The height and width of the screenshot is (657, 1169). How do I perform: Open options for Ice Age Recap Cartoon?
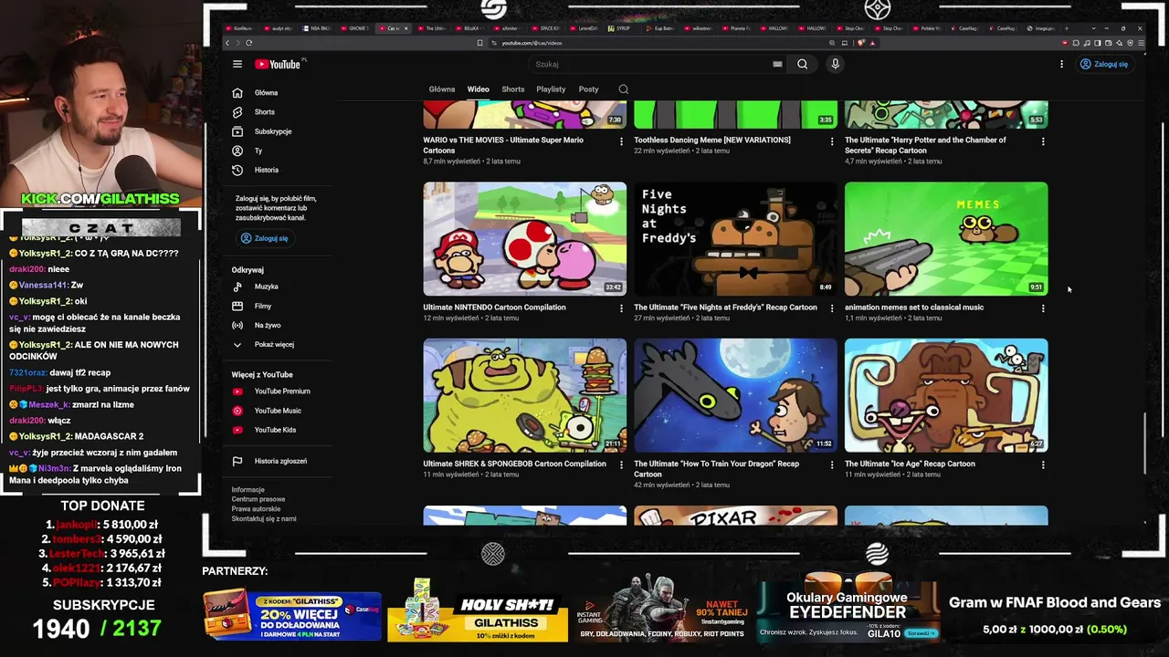click(x=1043, y=465)
